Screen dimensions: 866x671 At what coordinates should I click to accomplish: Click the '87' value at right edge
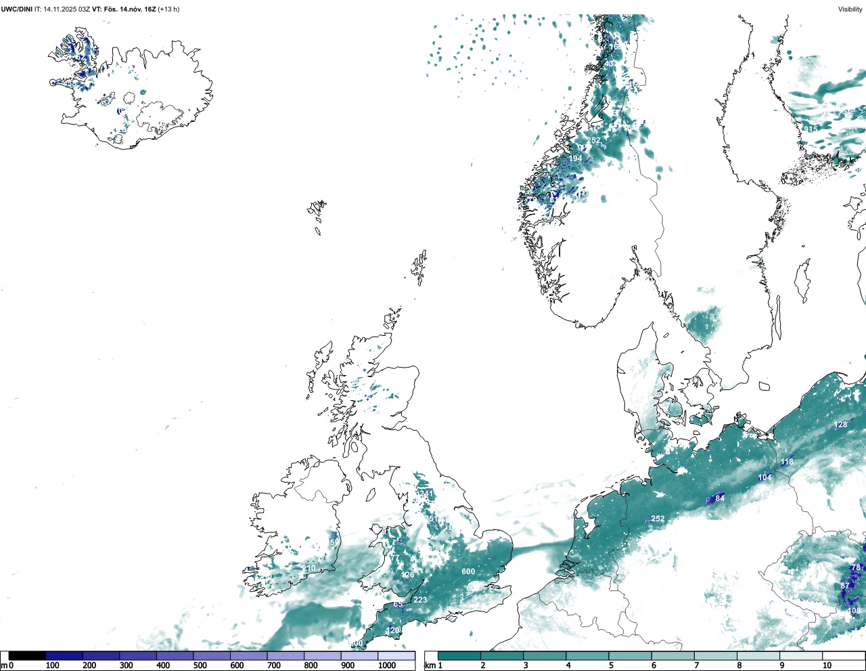(845, 586)
